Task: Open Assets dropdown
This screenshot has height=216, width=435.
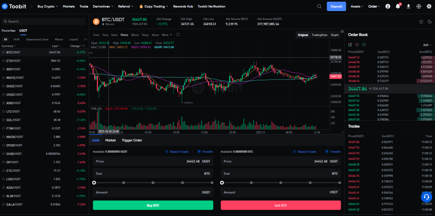Action: coord(357,6)
